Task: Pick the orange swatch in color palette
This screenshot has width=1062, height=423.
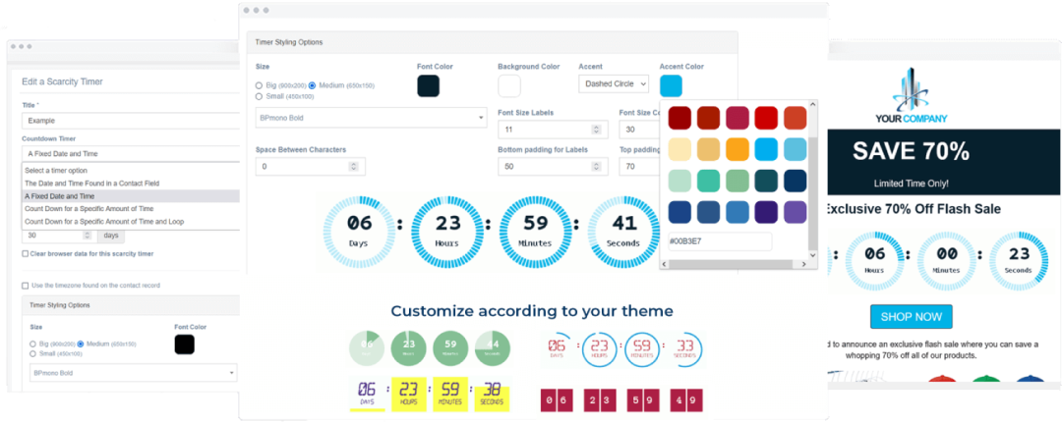Action: [738, 149]
